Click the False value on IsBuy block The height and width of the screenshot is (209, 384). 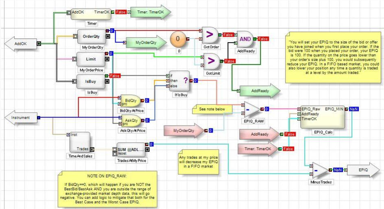115,76
